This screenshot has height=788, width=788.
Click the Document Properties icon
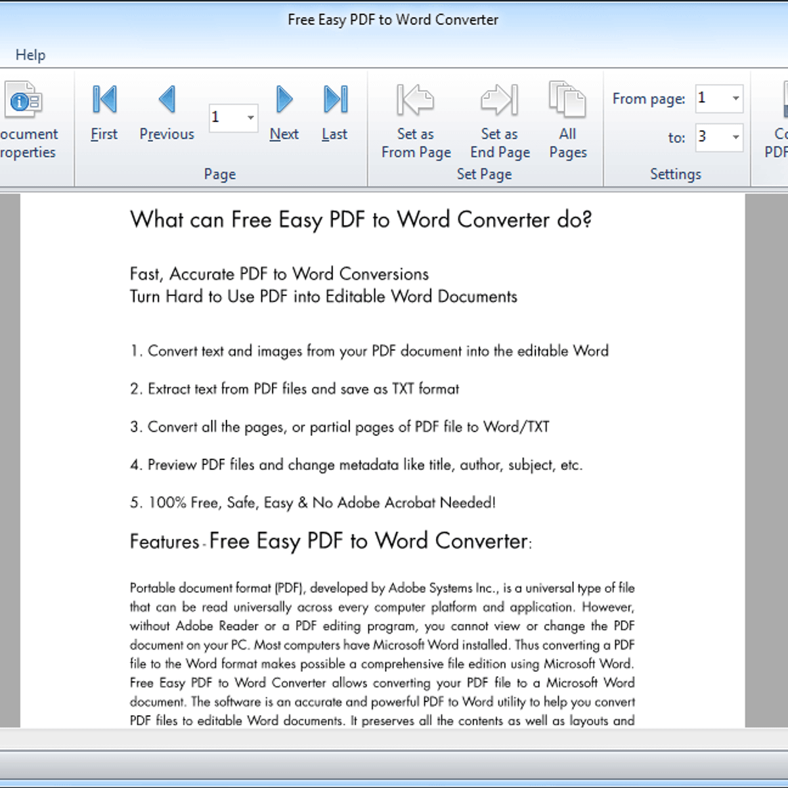tap(24, 100)
